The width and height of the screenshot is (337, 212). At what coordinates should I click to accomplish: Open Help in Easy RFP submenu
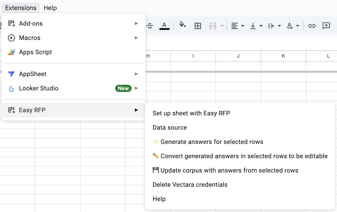pos(240,199)
